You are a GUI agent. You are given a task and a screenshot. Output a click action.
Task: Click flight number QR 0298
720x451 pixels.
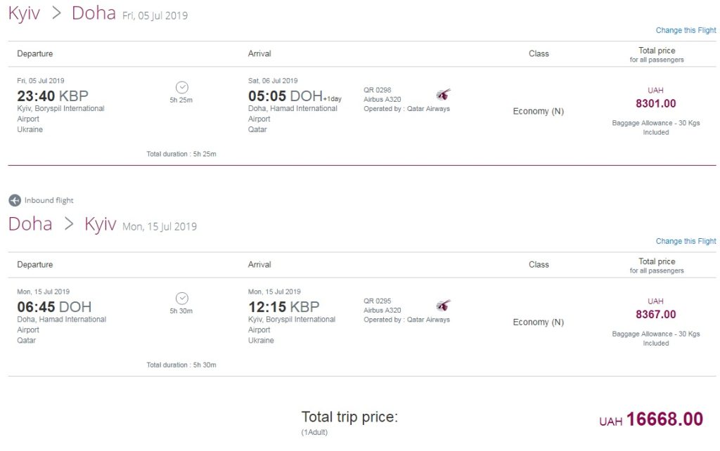tap(377, 90)
